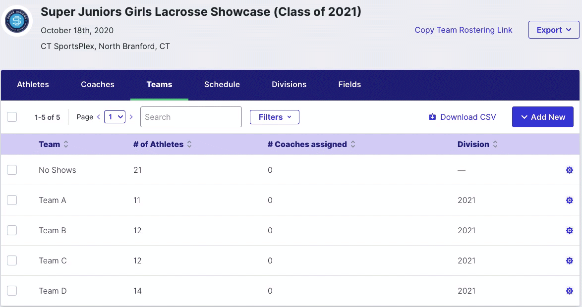Open the No Shows team name

point(58,170)
